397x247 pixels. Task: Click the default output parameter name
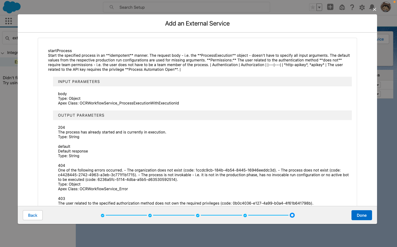click(x=64, y=146)
